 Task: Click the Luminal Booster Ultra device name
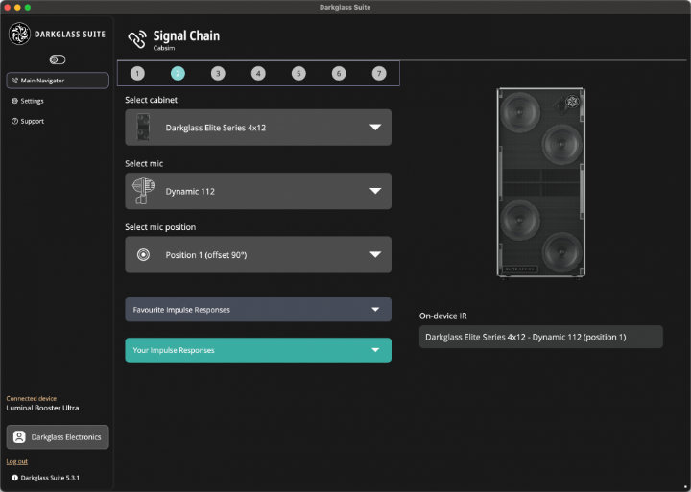[42, 408]
